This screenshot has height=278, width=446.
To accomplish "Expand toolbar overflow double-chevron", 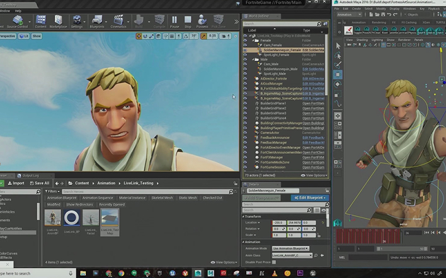I will [x=236, y=22].
